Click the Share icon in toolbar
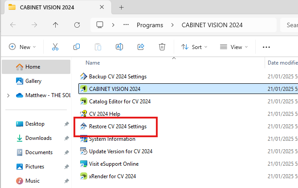Screen dimensions: 298x188 click(x=141, y=47)
